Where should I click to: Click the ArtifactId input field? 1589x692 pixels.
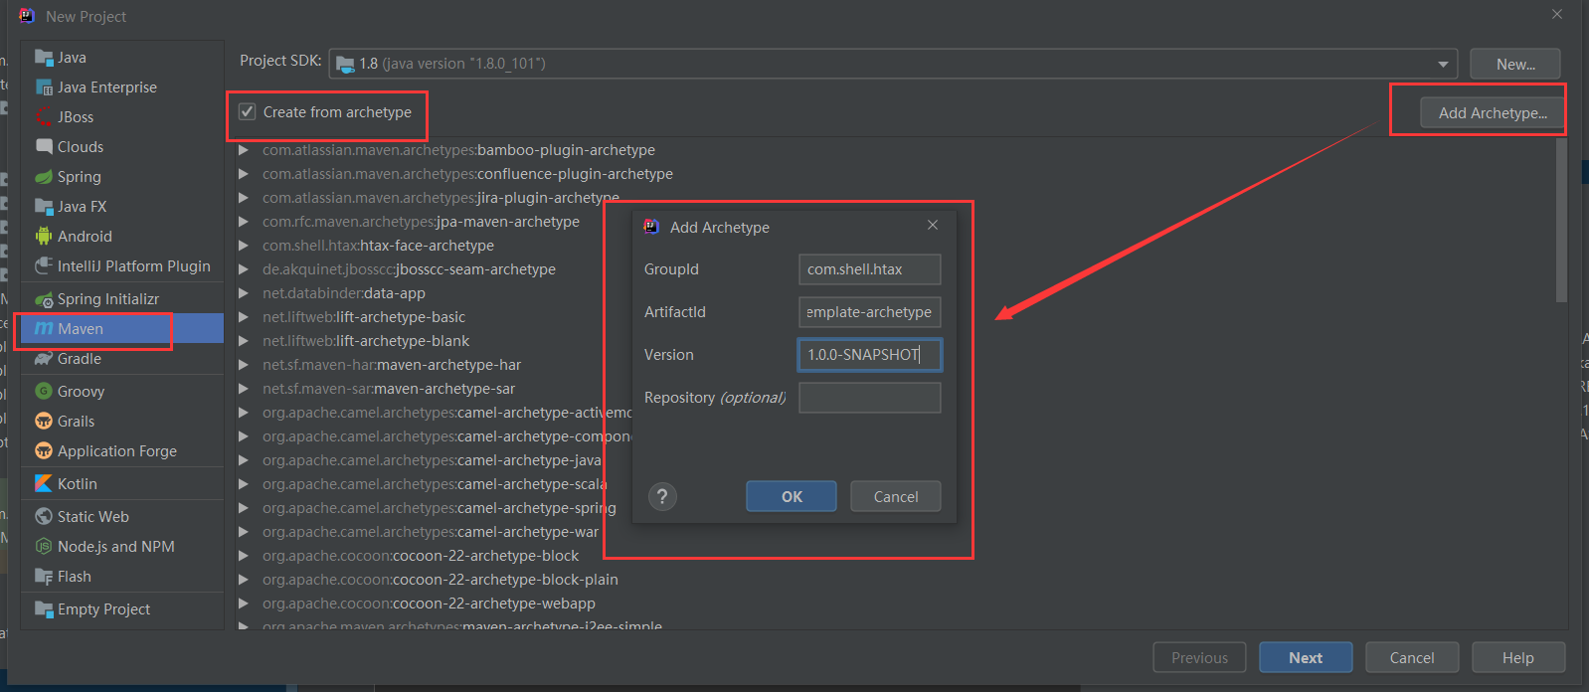870,312
